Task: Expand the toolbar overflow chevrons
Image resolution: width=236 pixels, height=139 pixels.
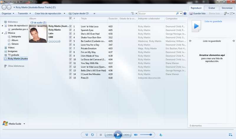Action: pyautogui.click(x=94, y=13)
